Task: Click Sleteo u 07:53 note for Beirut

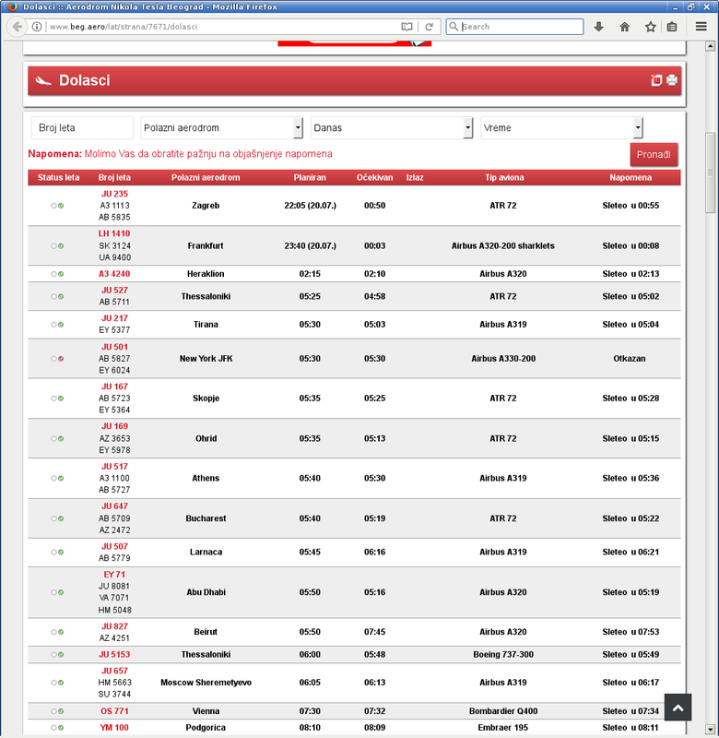Action: 631,632
